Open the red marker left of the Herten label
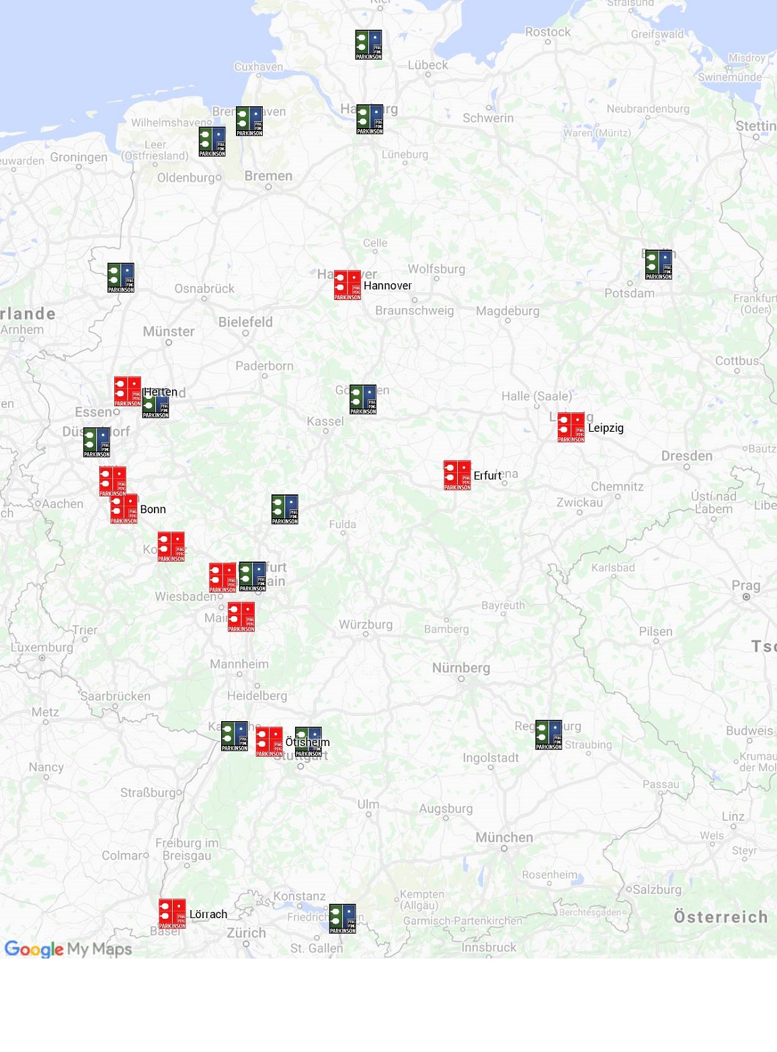777x1052 pixels. (127, 391)
